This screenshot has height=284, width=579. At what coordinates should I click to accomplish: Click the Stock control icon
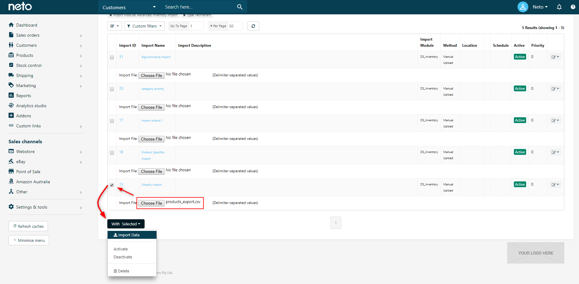[11, 65]
